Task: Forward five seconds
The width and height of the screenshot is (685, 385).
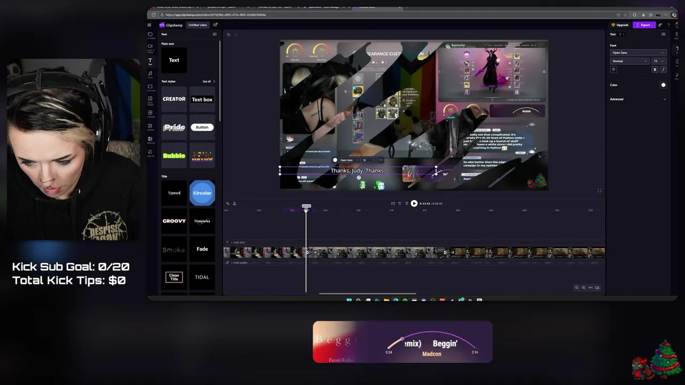Action: click(x=406, y=203)
